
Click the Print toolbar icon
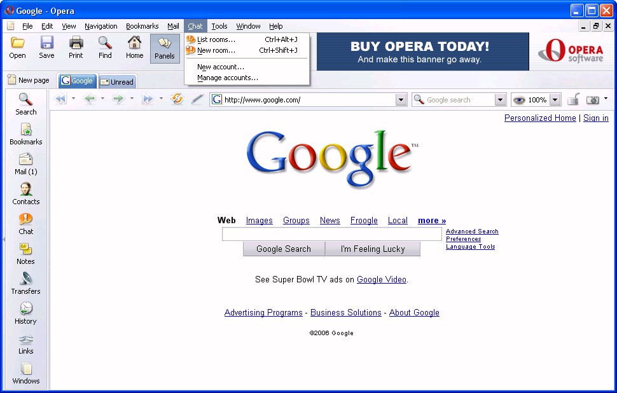pyautogui.click(x=76, y=43)
